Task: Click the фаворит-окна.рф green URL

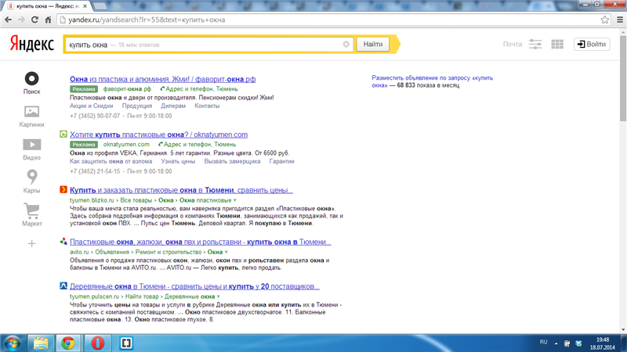Action: click(x=127, y=89)
